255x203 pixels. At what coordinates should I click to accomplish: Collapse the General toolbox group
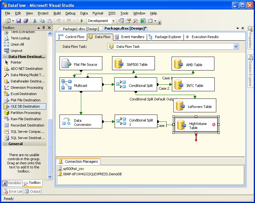(x=5, y=144)
